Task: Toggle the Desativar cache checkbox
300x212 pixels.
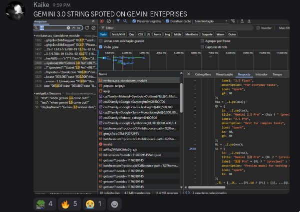Action: point(167,21)
